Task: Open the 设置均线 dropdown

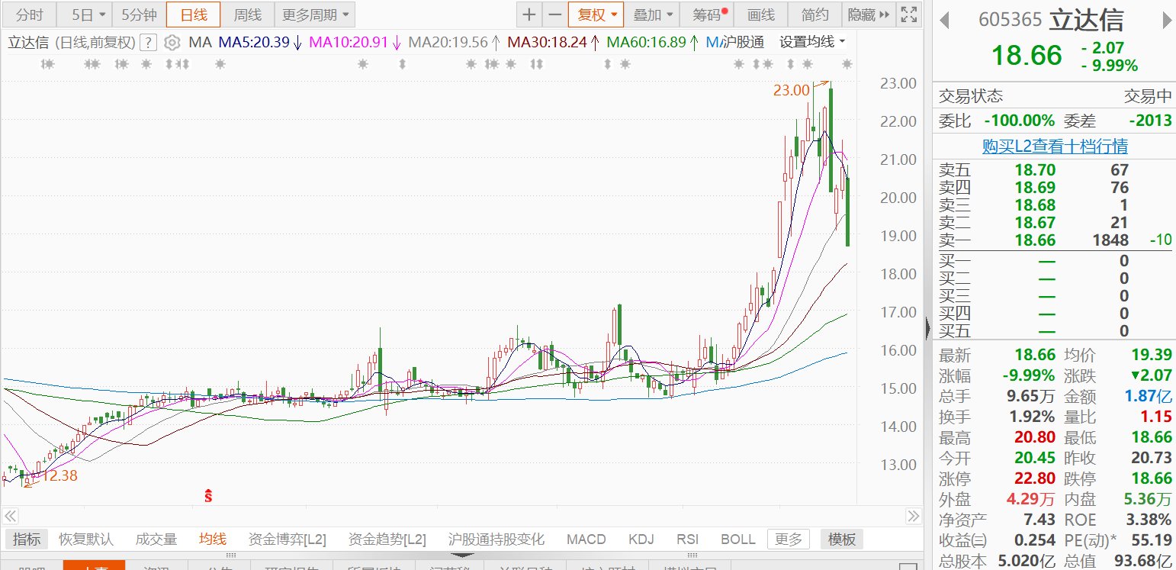Action: tap(812, 42)
